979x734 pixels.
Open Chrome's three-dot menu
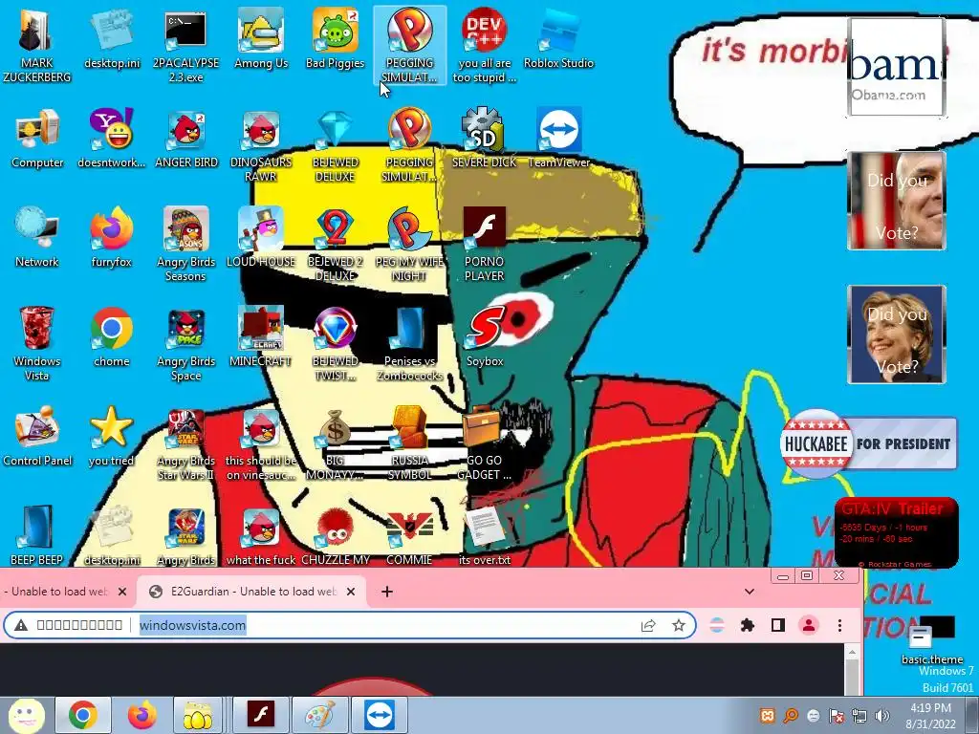tap(839, 625)
